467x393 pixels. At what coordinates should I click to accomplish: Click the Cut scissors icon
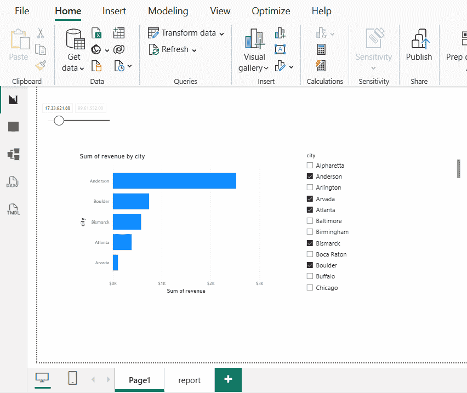pyautogui.click(x=41, y=33)
